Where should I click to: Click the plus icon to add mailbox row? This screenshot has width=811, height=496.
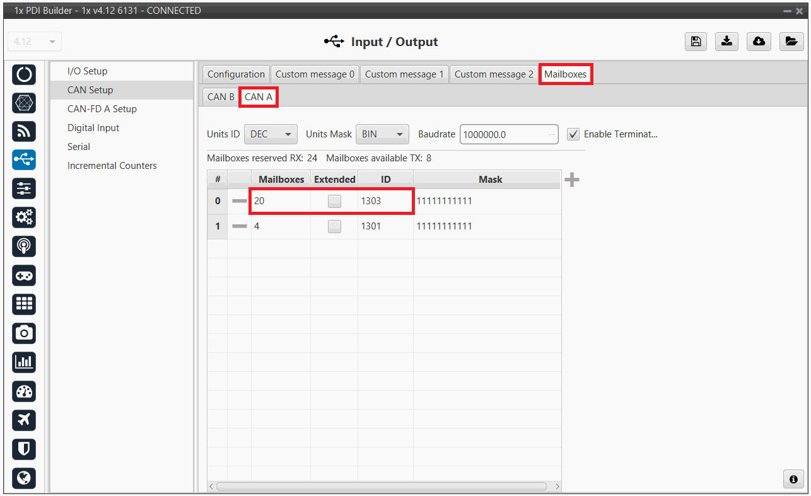[x=571, y=180]
